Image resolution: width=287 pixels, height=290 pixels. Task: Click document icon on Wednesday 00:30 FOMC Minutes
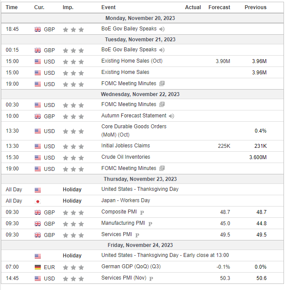pyautogui.click(x=162, y=104)
